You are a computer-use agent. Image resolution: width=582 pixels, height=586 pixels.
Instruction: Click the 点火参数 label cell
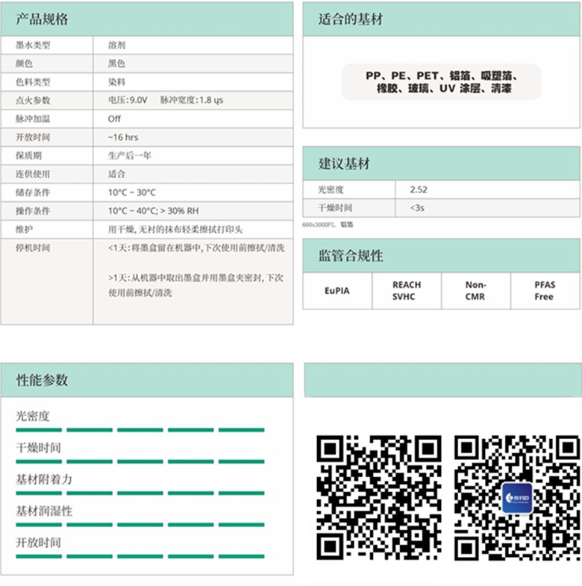[x=47, y=100]
